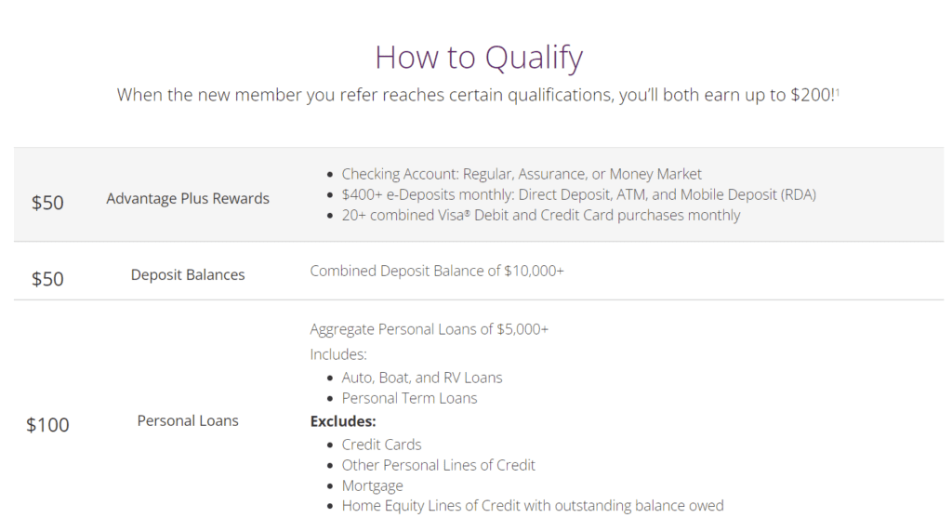Select the referral qualifications subtitle sentence

tap(474, 96)
